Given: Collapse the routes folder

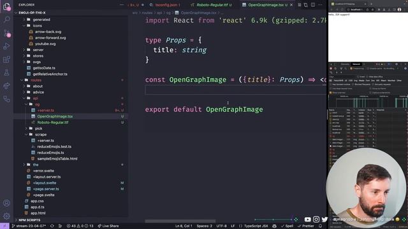Looking at the screenshot, I should [x=36, y=80].
